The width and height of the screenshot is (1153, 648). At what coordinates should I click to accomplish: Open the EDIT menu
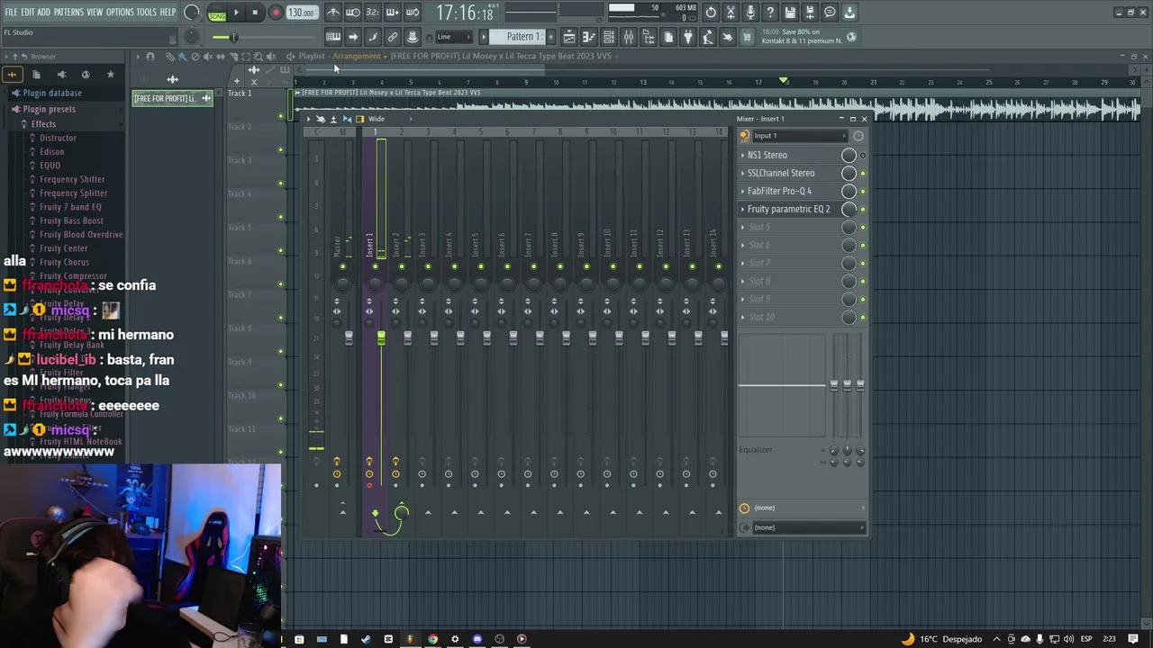pyautogui.click(x=28, y=13)
